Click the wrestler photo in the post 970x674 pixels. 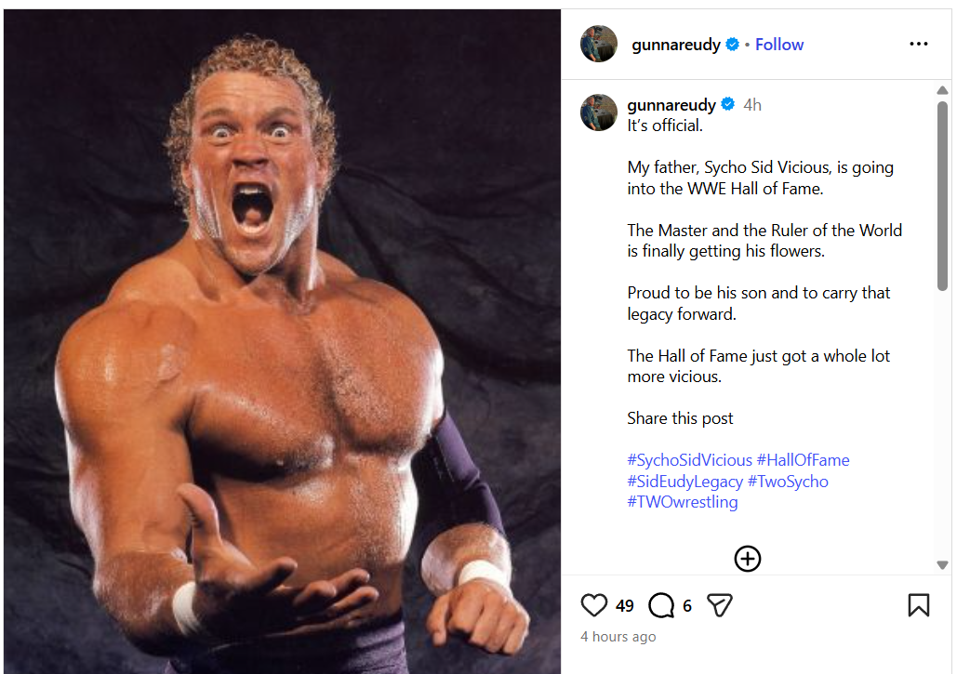coord(283,341)
